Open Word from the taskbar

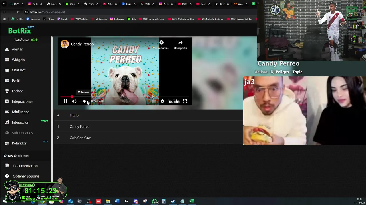tap(117, 201)
